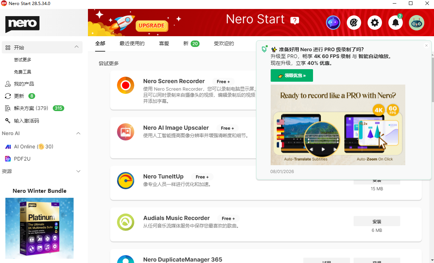Click the 输入激活码 key icon
This screenshot has width=434, height=263.
click(8, 121)
